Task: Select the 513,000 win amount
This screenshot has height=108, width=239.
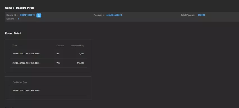Action: 80,63
